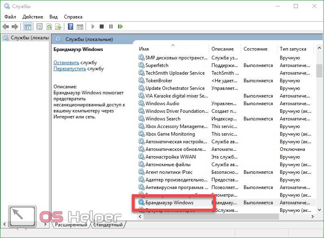The width and height of the screenshot is (324, 238).
Task: Click the Export list toolbar icon
Action: [x=58, y=27]
